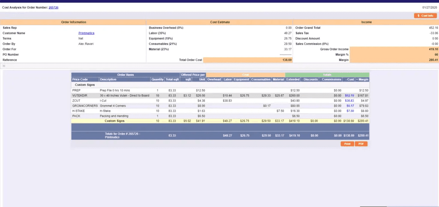
Task: Click the Cost Estimate section header
Action: (x=220, y=22)
